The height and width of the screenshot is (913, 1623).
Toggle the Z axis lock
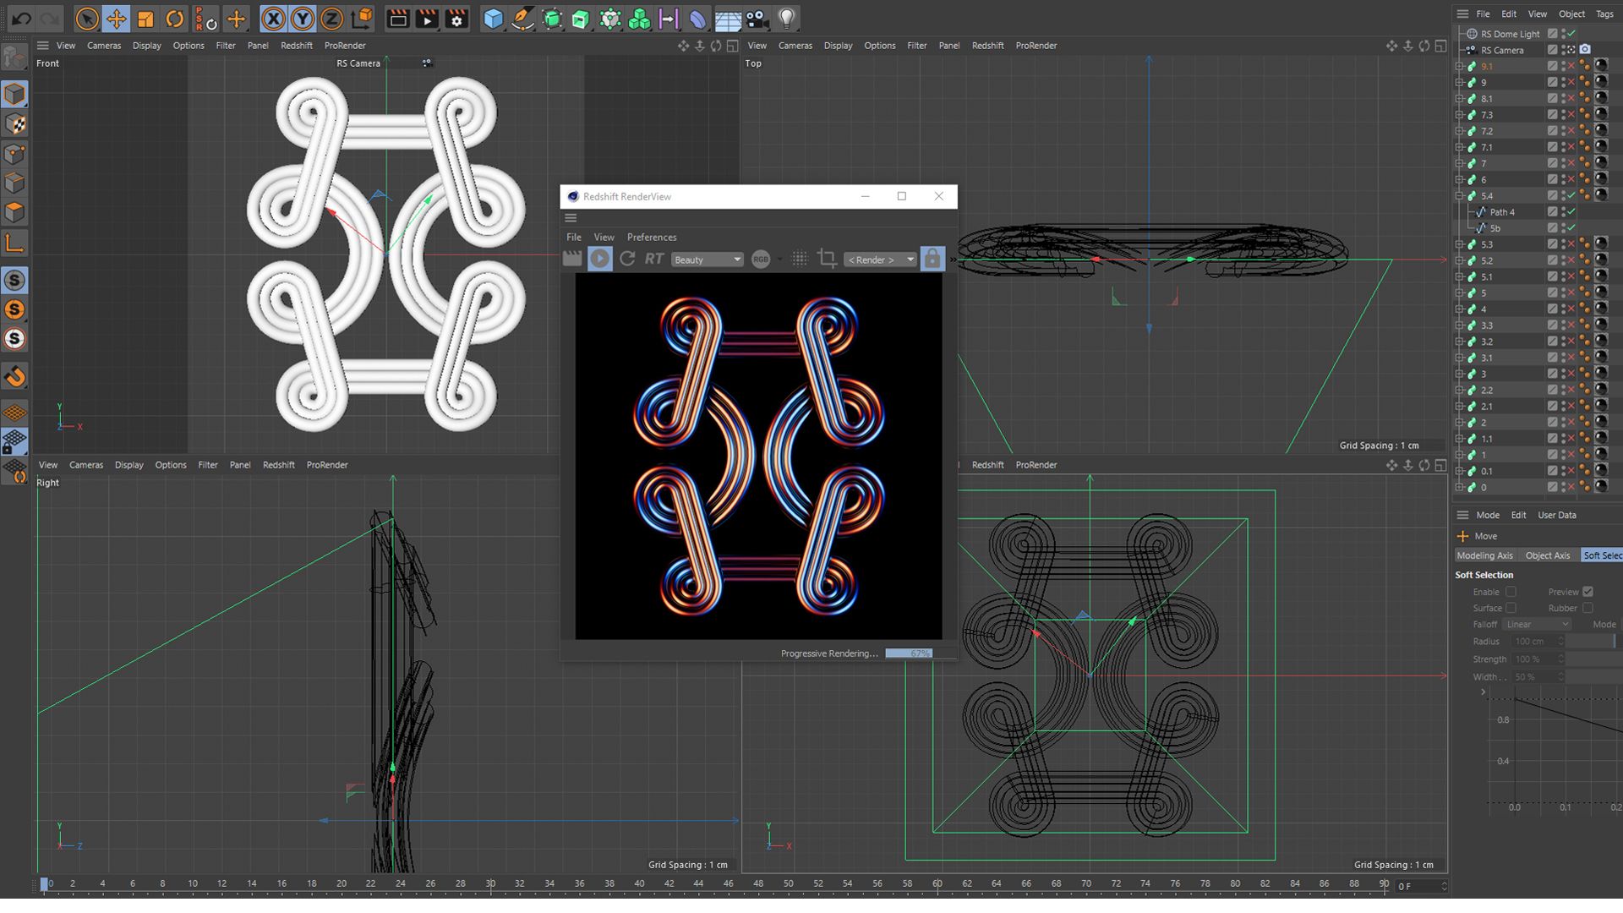(331, 18)
